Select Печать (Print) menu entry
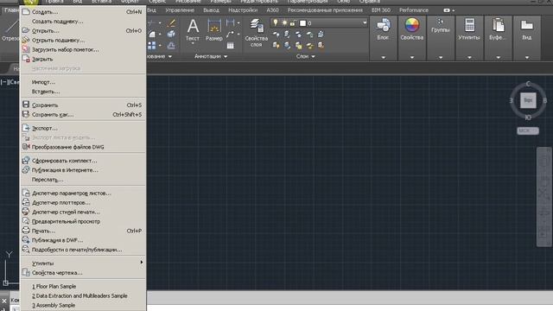Viewport: 553px width, 311px height. point(83,231)
